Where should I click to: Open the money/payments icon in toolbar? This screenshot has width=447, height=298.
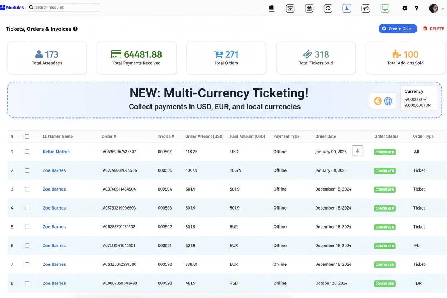point(290,8)
